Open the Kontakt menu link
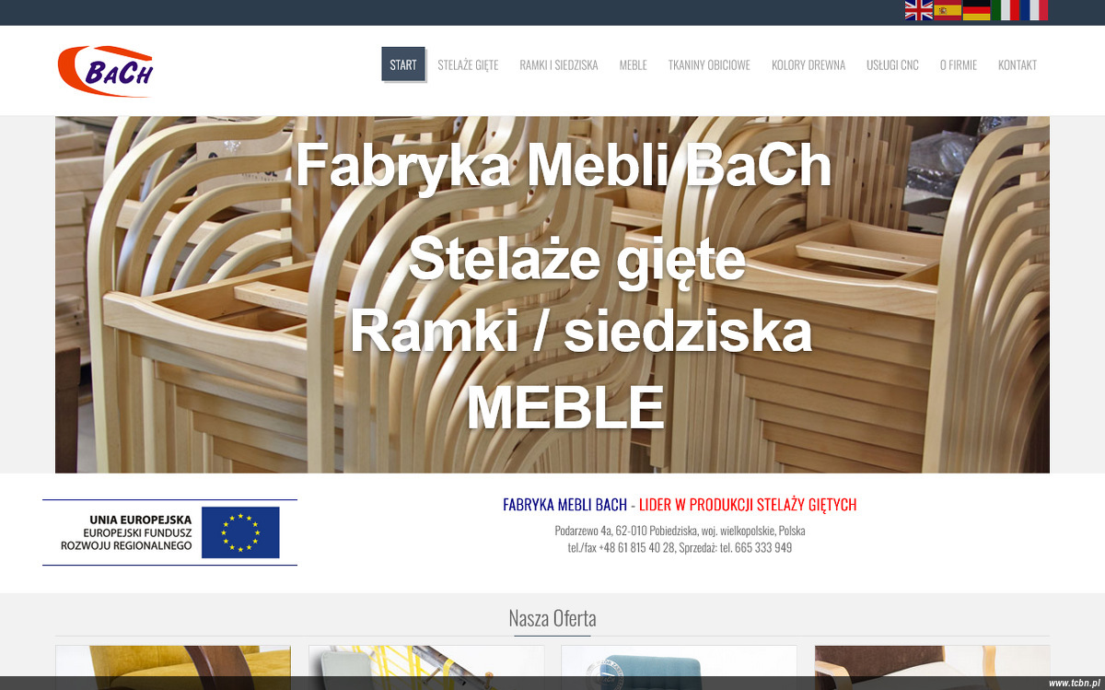Image resolution: width=1105 pixels, height=690 pixels. point(1018,64)
